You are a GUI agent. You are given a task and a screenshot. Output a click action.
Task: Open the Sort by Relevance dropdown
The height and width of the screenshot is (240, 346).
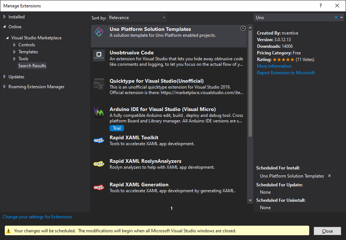tap(137, 18)
